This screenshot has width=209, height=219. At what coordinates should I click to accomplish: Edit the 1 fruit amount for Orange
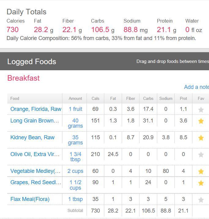[75, 109]
